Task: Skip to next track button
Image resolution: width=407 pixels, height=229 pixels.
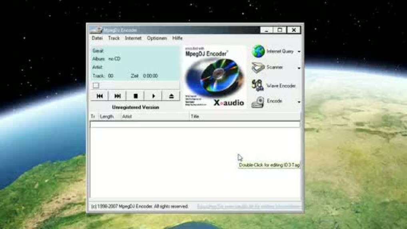Action: 118,96
